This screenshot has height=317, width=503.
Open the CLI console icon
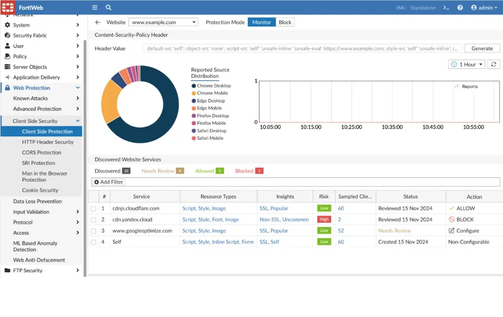[446, 8]
